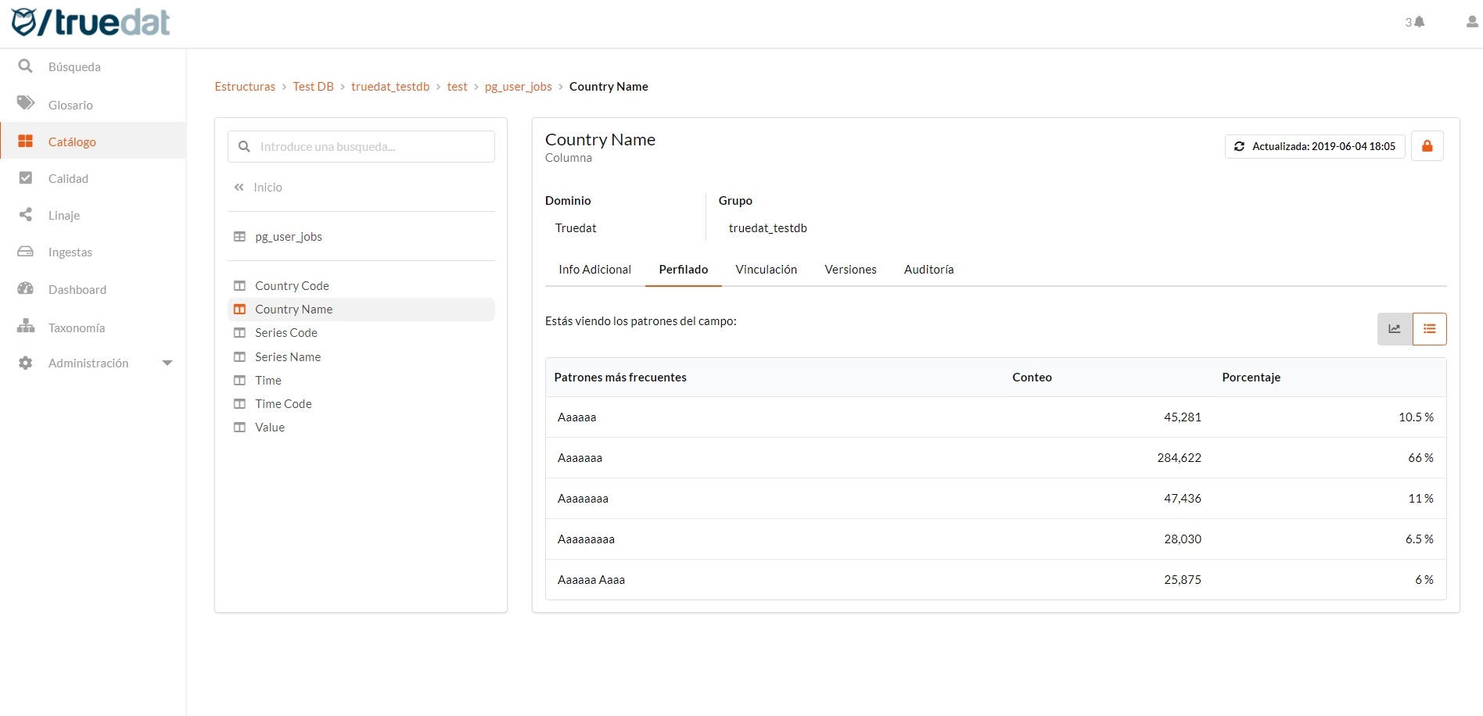Click the orange lock icon button
The height and width of the screenshot is (716, 1483).
pyautogui.click(x=1427, y=146)
